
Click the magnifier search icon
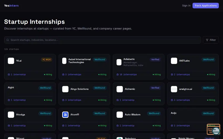8,40
